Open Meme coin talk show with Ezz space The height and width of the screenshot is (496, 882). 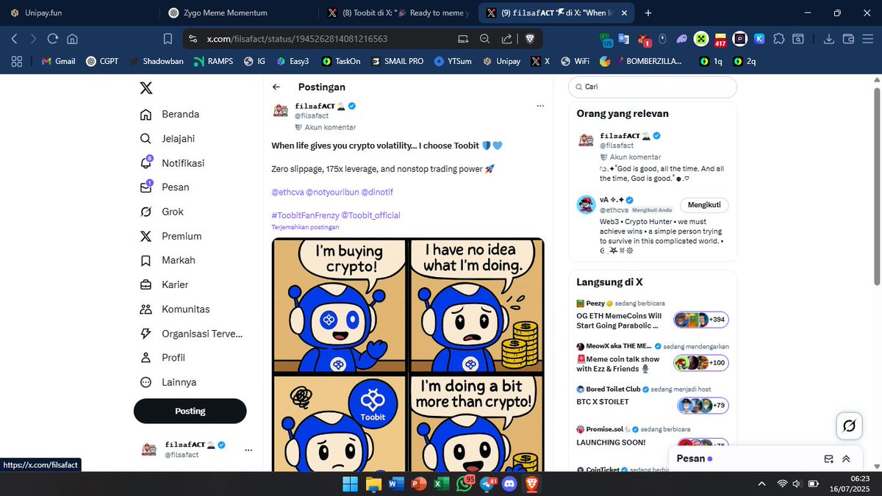(x=653, y=359)
